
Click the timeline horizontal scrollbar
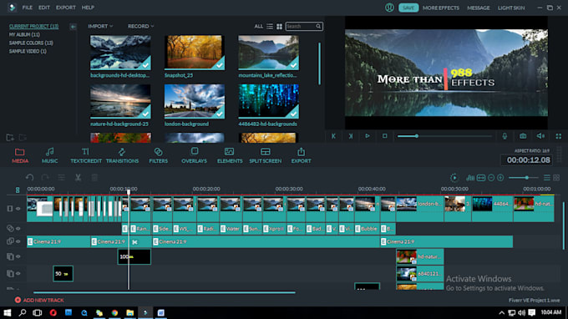click(164, 292)
